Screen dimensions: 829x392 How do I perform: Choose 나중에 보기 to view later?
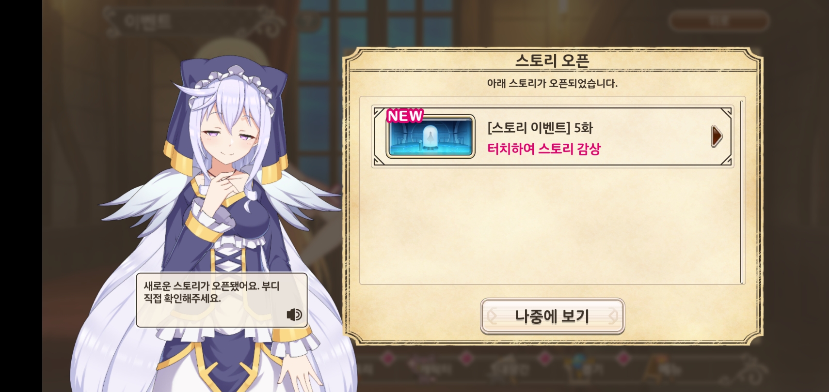(552, 317)
